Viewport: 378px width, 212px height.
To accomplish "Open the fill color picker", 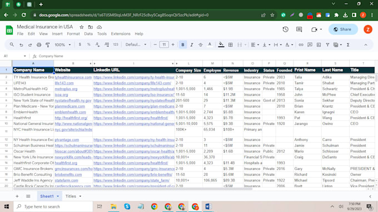I will [221, 44].
